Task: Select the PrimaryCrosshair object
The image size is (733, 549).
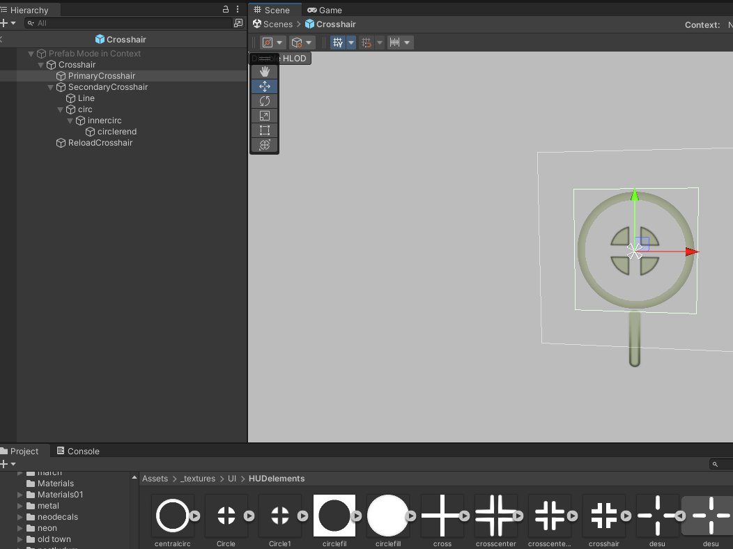Action: 123,76
